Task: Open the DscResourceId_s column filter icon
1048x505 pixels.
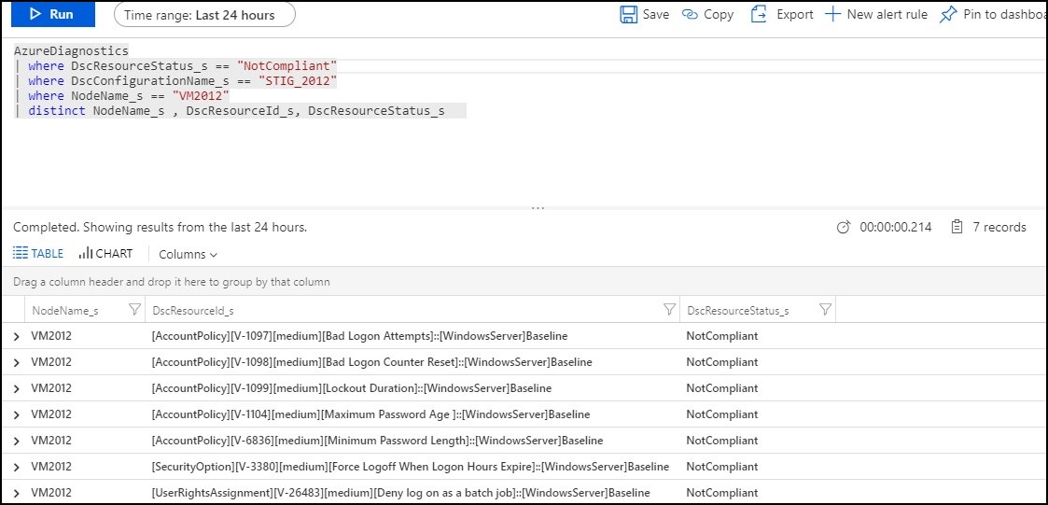Action: point(669,310)
